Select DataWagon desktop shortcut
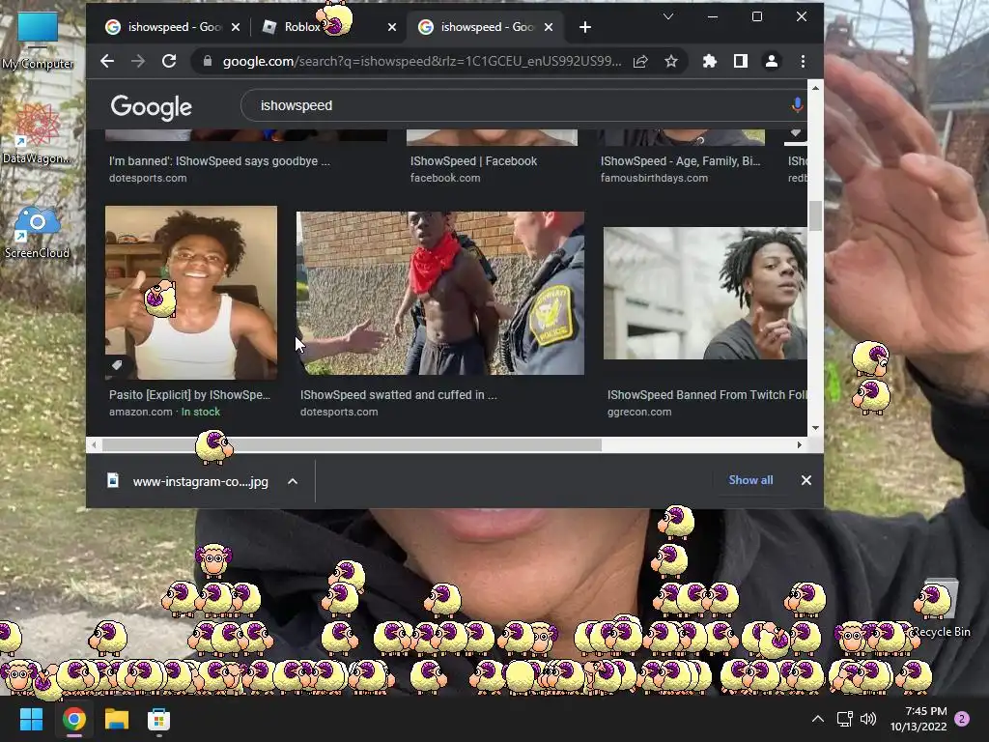The height and width of the screenshot is (742, 989). tap(37, 133)
